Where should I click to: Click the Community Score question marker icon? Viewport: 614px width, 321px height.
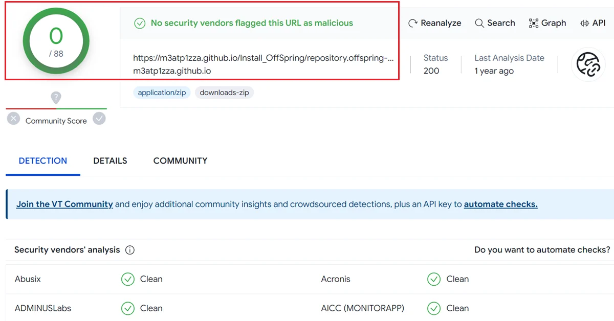click(56, 98)
